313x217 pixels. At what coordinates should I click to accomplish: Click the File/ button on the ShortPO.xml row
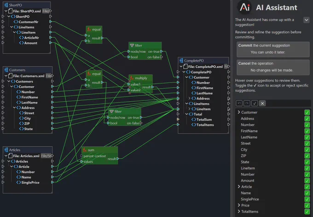[46, 11]
